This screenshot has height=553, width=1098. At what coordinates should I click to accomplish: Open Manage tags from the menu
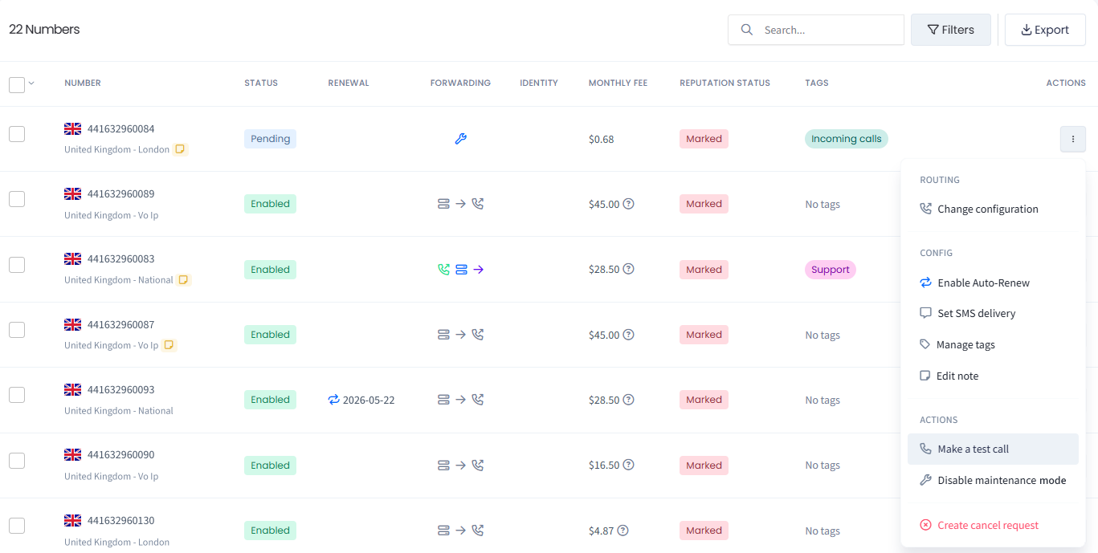click(993, 344)
